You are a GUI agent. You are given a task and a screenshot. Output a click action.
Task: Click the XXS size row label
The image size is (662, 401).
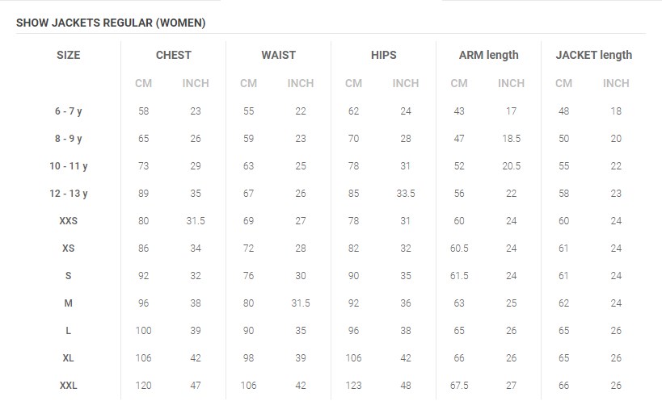point(69,221)
